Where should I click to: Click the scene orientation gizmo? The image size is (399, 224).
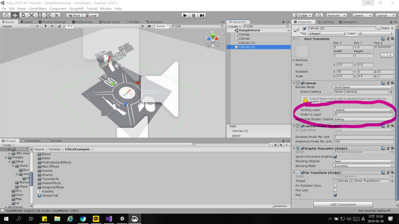[x=213, y=40]
